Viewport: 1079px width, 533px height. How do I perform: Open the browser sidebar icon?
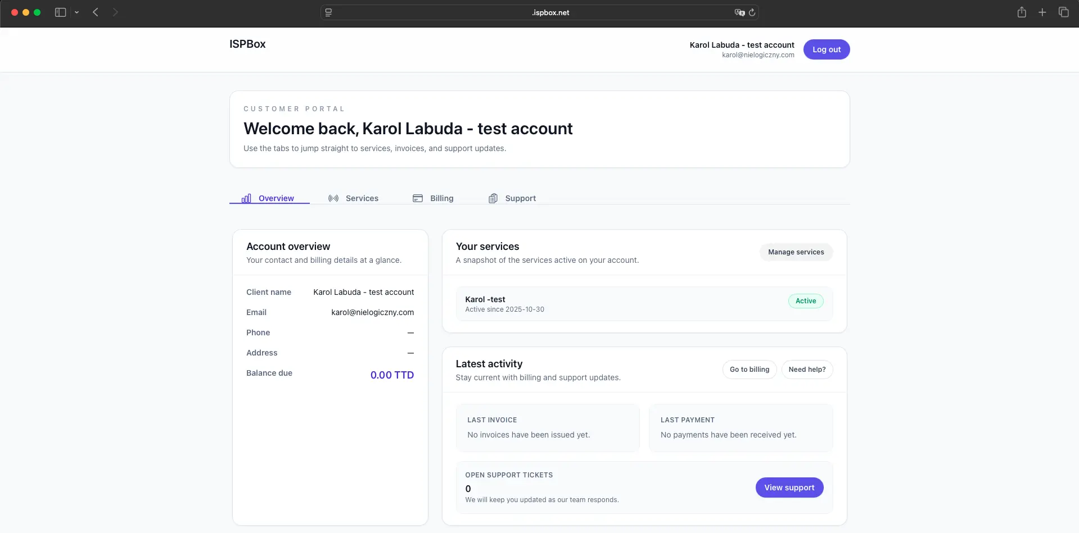60,12
